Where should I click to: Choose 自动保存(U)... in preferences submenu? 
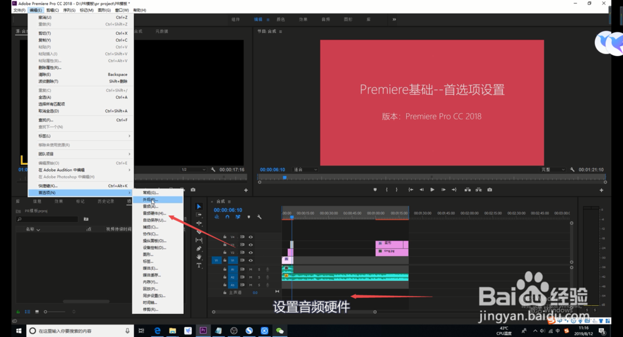[x=158, y=220]
